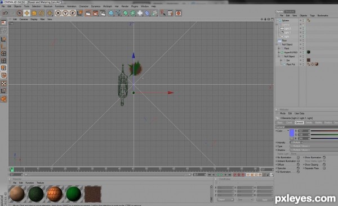338x206 pixels.
Task: Toggle Y axis lock
Action: (65, 13)
